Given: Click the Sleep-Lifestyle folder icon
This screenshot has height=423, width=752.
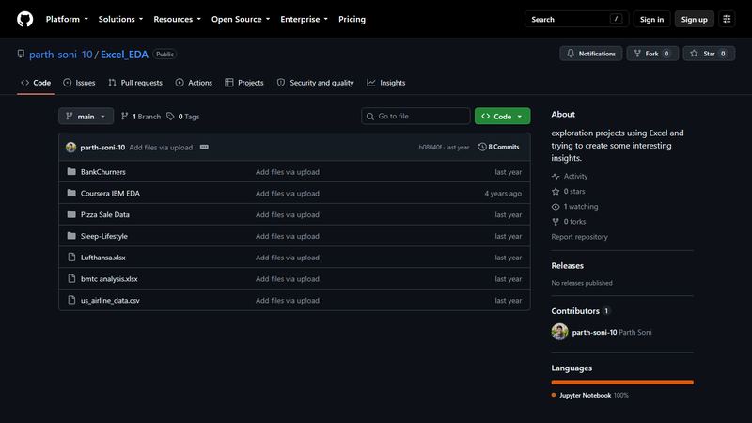Looking at the screenshot, I should (x=71, y=236).
